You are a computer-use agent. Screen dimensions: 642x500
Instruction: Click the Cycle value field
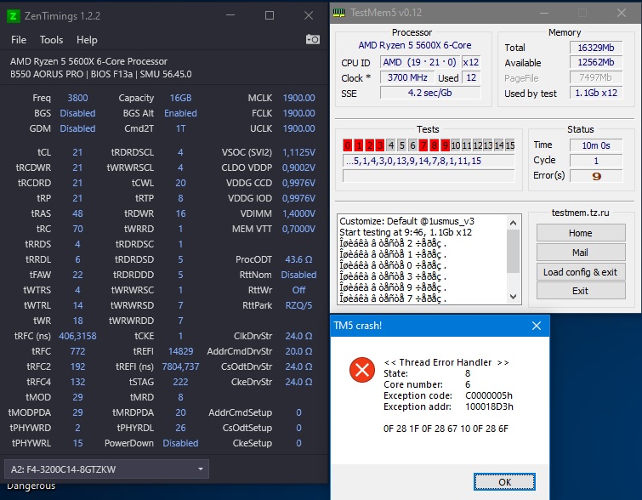pyautogui.click(x=596, y=161)
